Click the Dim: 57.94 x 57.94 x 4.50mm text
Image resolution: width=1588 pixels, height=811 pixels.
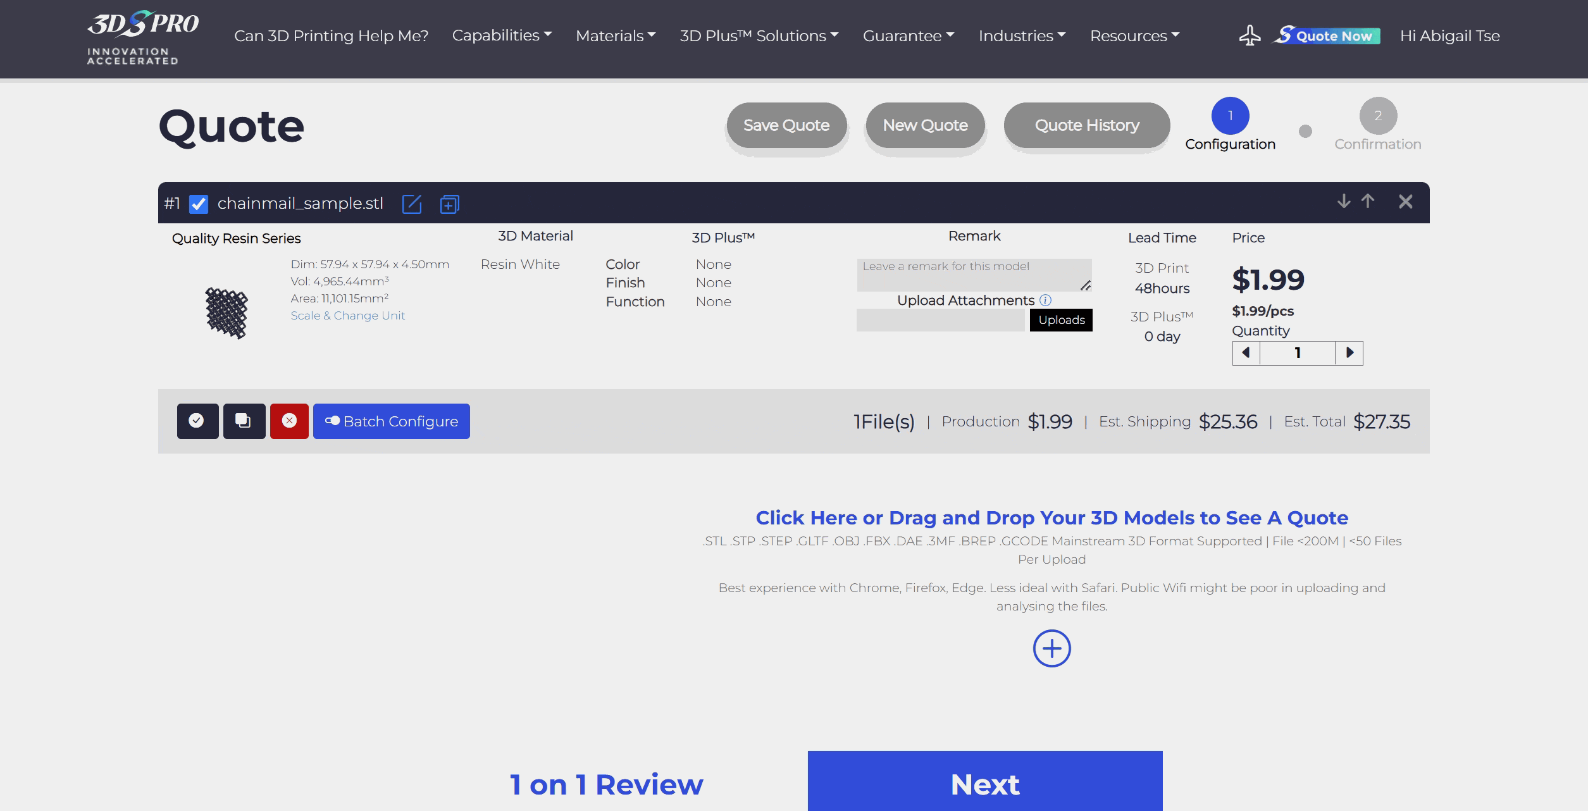(370, 264)
